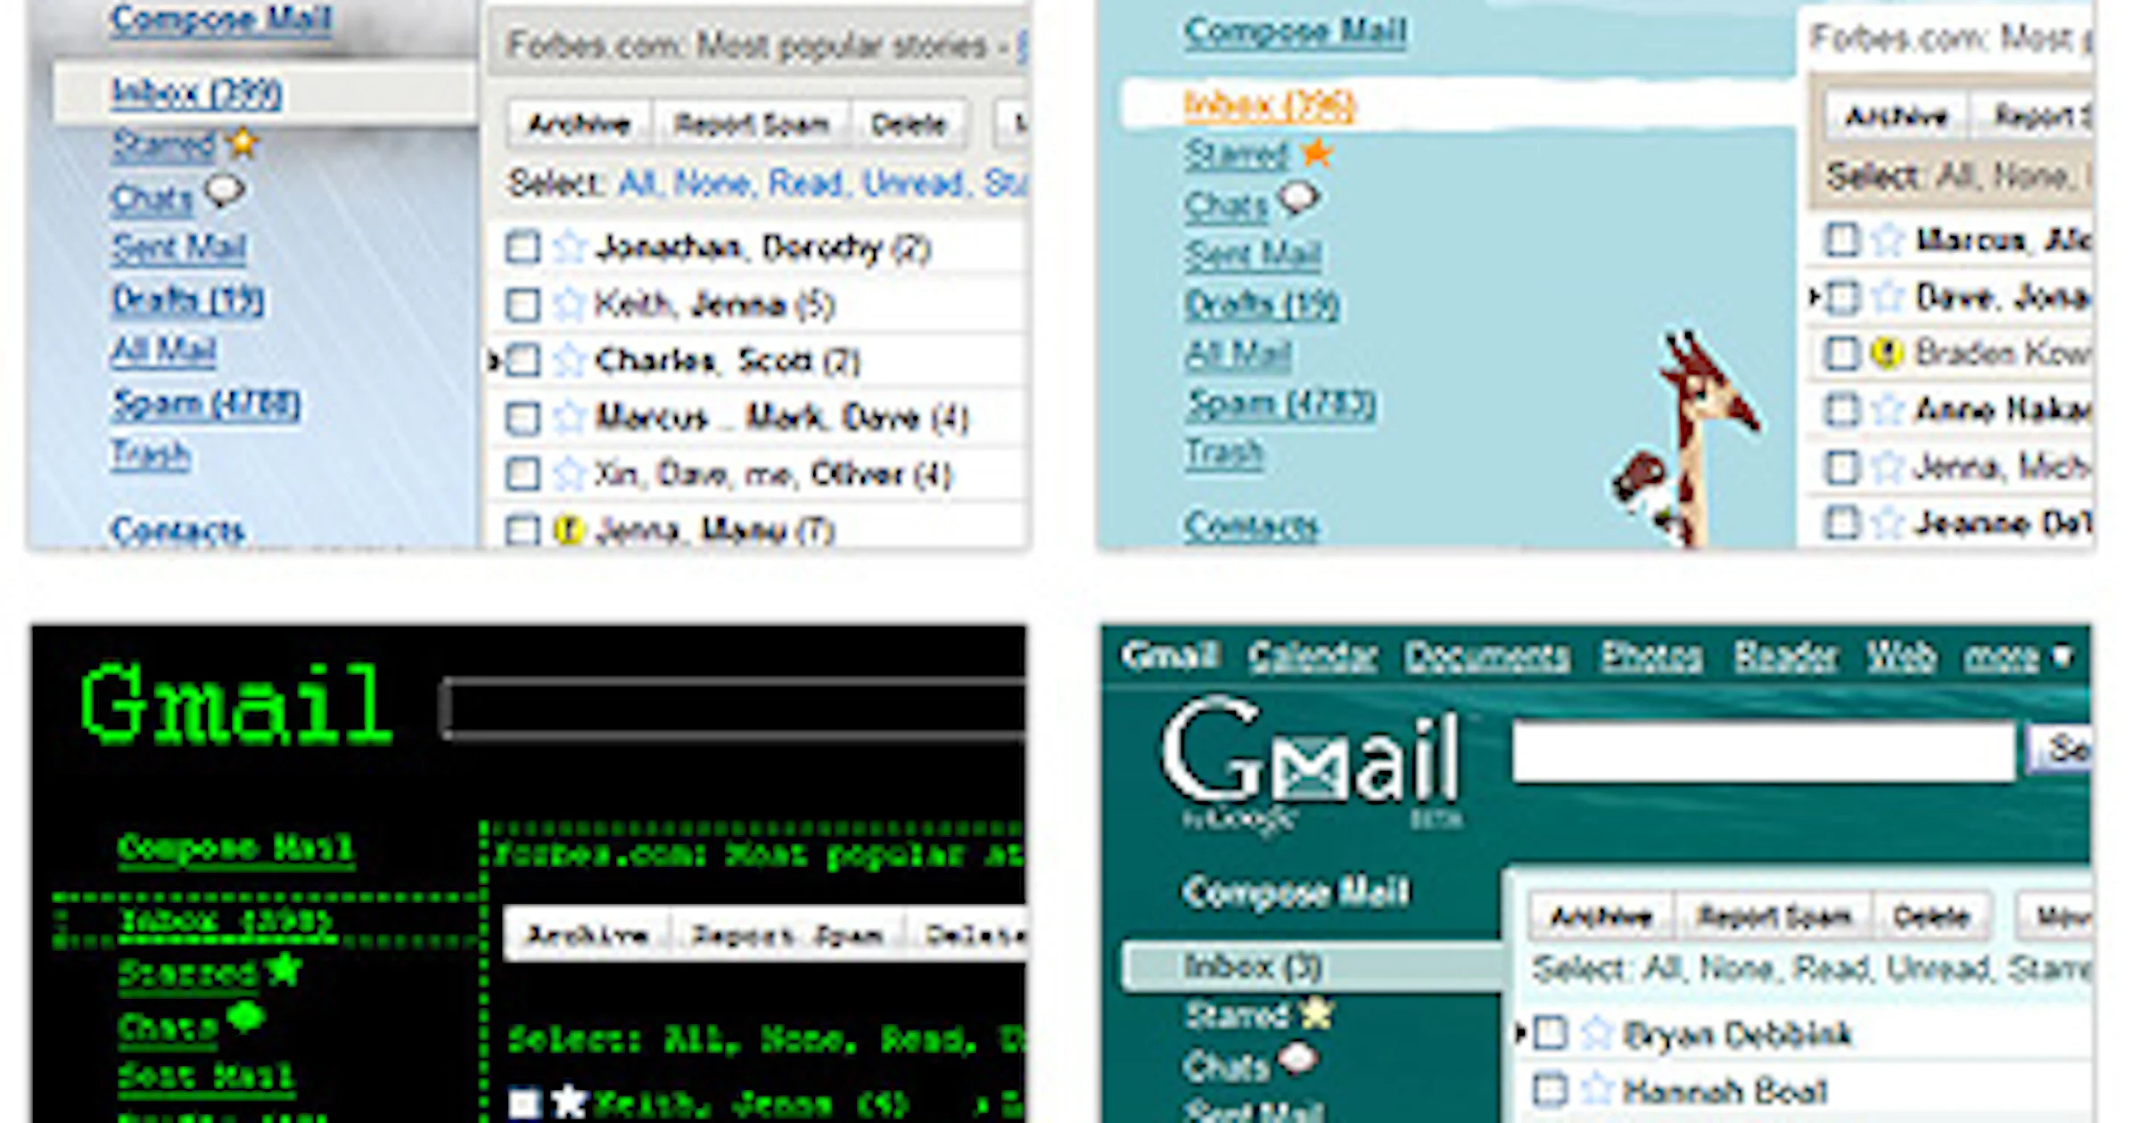Click the yellow chat icon on Braden Kow row
The image size is (2140, 1123).
(1886, 353)
